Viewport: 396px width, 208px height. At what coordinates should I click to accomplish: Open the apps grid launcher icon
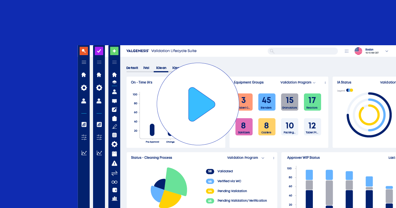(x=346, y=51)
